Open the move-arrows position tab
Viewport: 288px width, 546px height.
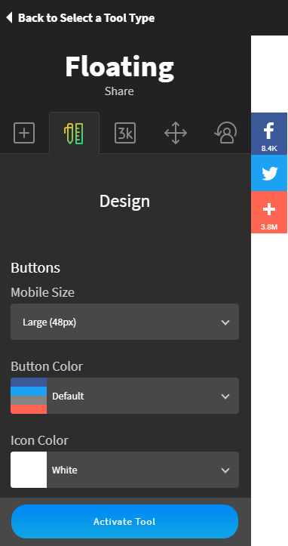pyautogui.click(x=176, y=133)
